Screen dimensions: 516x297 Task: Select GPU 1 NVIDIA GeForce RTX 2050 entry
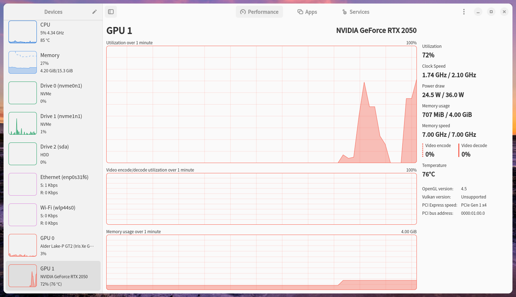click(x=53, y=276)
